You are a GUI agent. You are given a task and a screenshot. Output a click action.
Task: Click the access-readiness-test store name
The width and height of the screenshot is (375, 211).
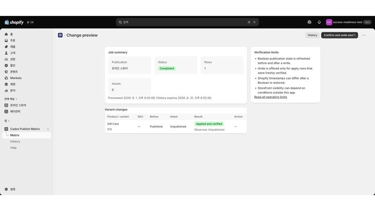coord(347,22)
